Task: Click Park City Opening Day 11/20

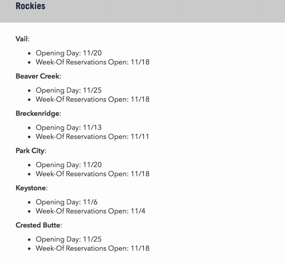Action: click(x=69, y=165)
